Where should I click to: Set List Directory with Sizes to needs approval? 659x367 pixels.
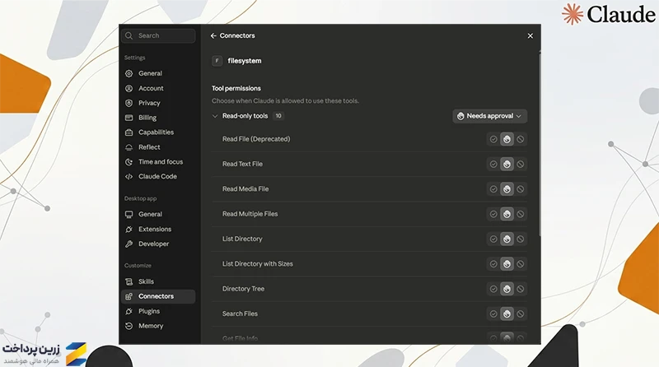tap(507, 264)
